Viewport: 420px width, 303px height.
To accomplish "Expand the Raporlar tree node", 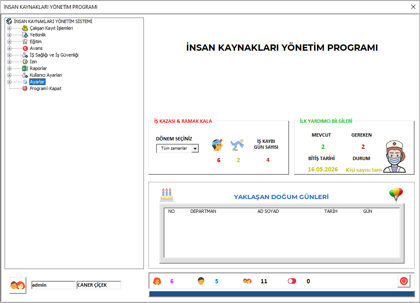I will click(x=9, y=68).
